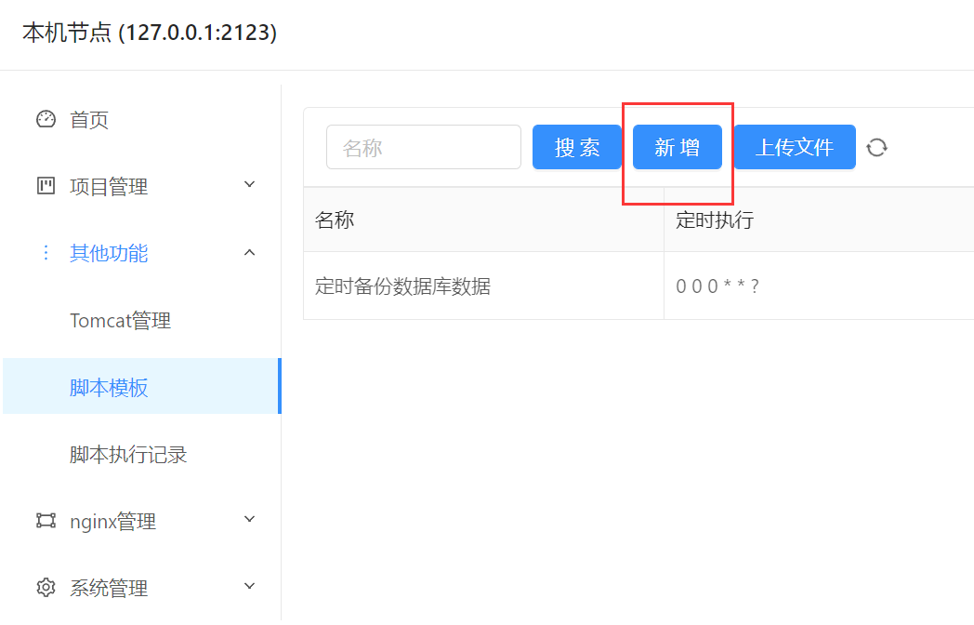Click the 上传文件 button
This screenshot has width=974, height=625.
[x=794, y=147]
